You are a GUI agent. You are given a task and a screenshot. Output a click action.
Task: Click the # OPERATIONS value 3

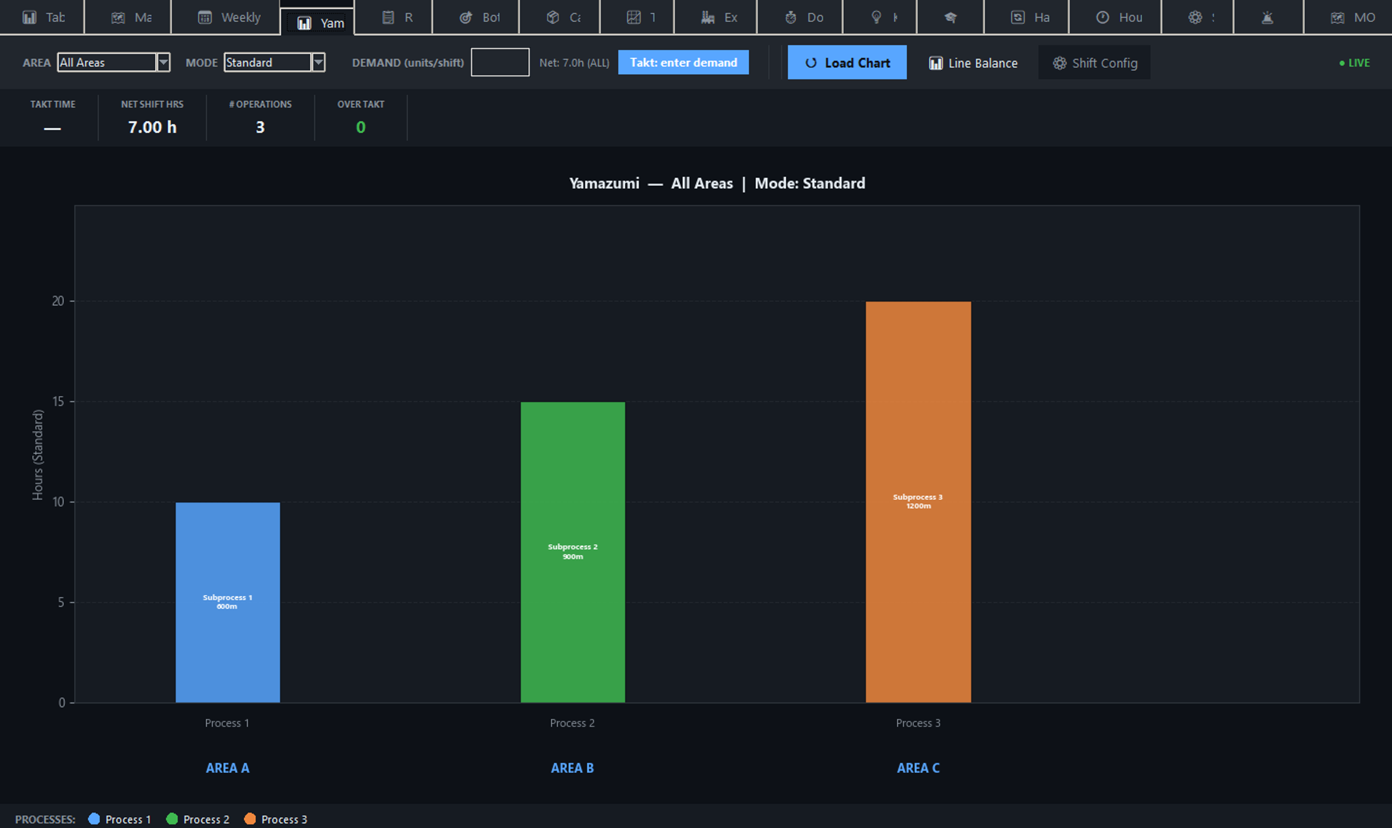pos(260,127)
